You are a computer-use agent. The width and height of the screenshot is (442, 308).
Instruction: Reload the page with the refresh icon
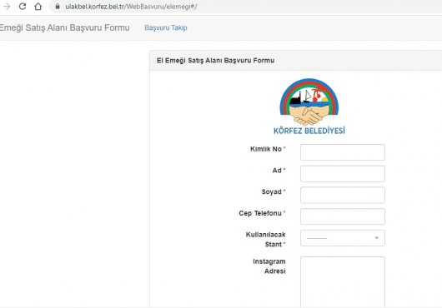23,6
